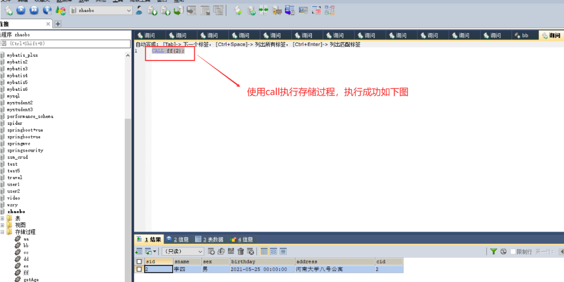
Task: Switch to the bb query tab
Action: (525, 35)
